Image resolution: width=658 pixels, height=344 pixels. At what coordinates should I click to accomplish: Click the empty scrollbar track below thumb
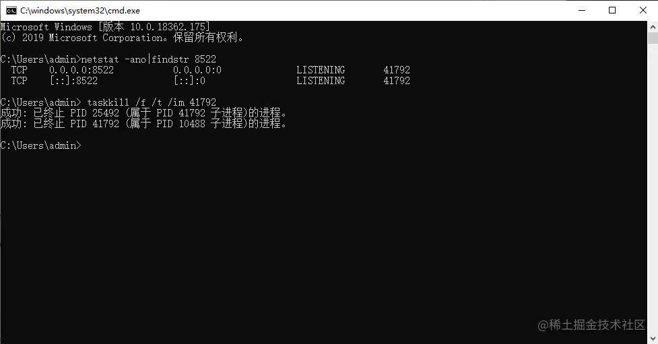(653, 188)
